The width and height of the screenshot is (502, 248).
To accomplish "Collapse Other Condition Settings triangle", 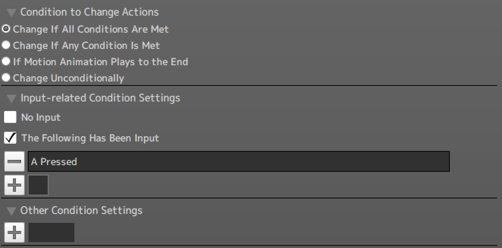I will pyautogui.click(x=11, y=211).
